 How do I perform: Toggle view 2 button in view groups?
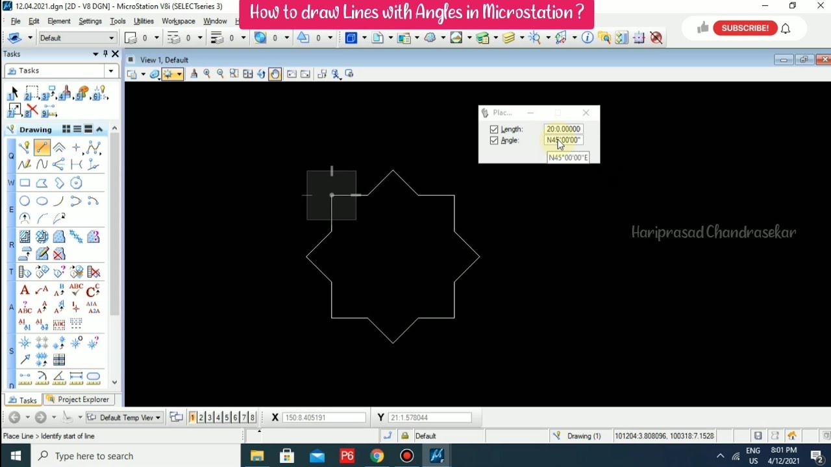[201, 418]
